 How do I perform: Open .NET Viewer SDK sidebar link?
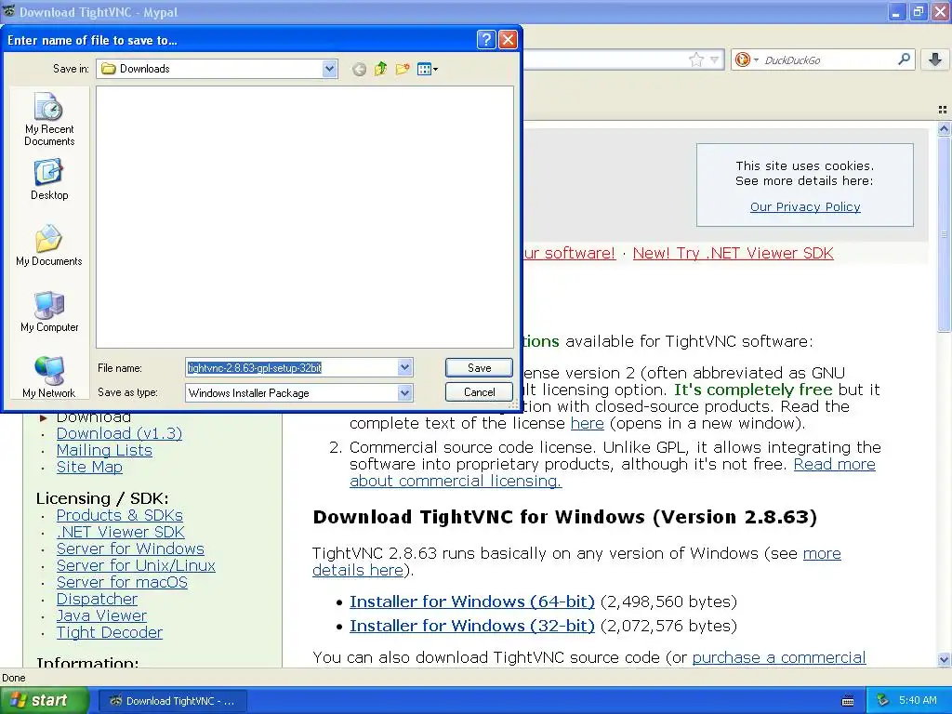point(120,532)
